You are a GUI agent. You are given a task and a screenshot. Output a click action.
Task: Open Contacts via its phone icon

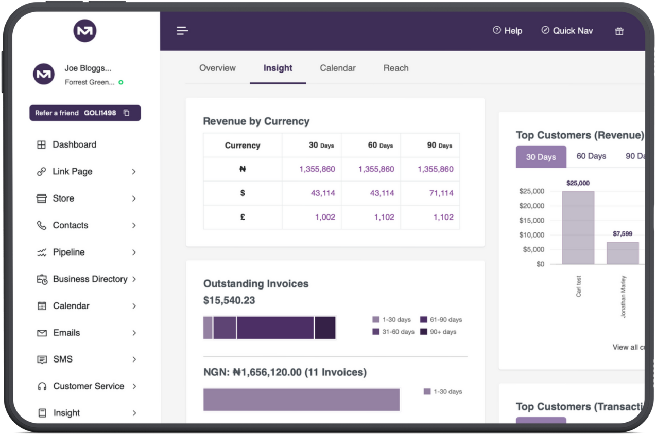[41, 225]
